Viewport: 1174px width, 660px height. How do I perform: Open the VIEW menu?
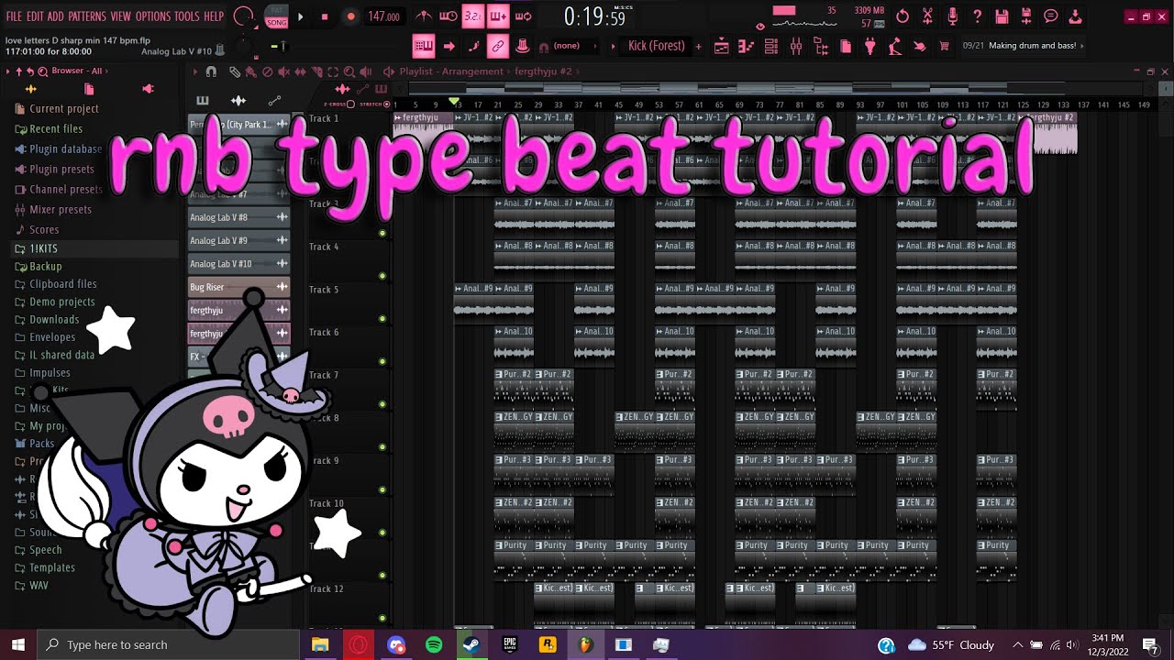(121, 16)
